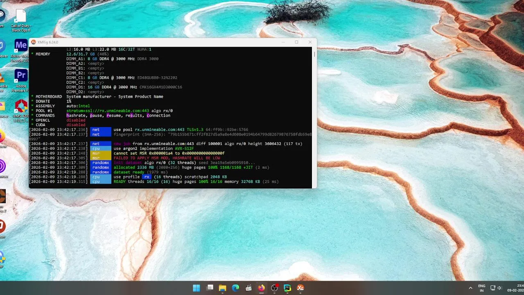Open Task View from the taskbar
Screen dimensions: 524x295
coord(210,288)
